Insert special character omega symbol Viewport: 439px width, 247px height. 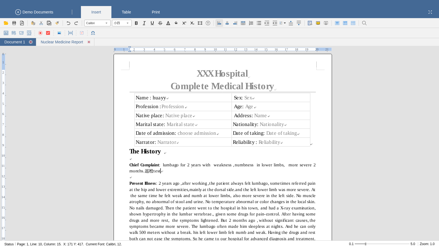(x=93, y=33)
